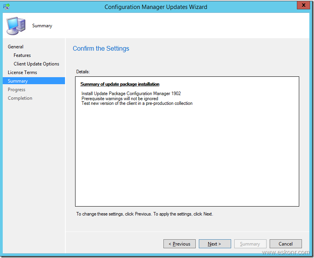
Task: Open the License Terms step
Action: pos(23,72)
